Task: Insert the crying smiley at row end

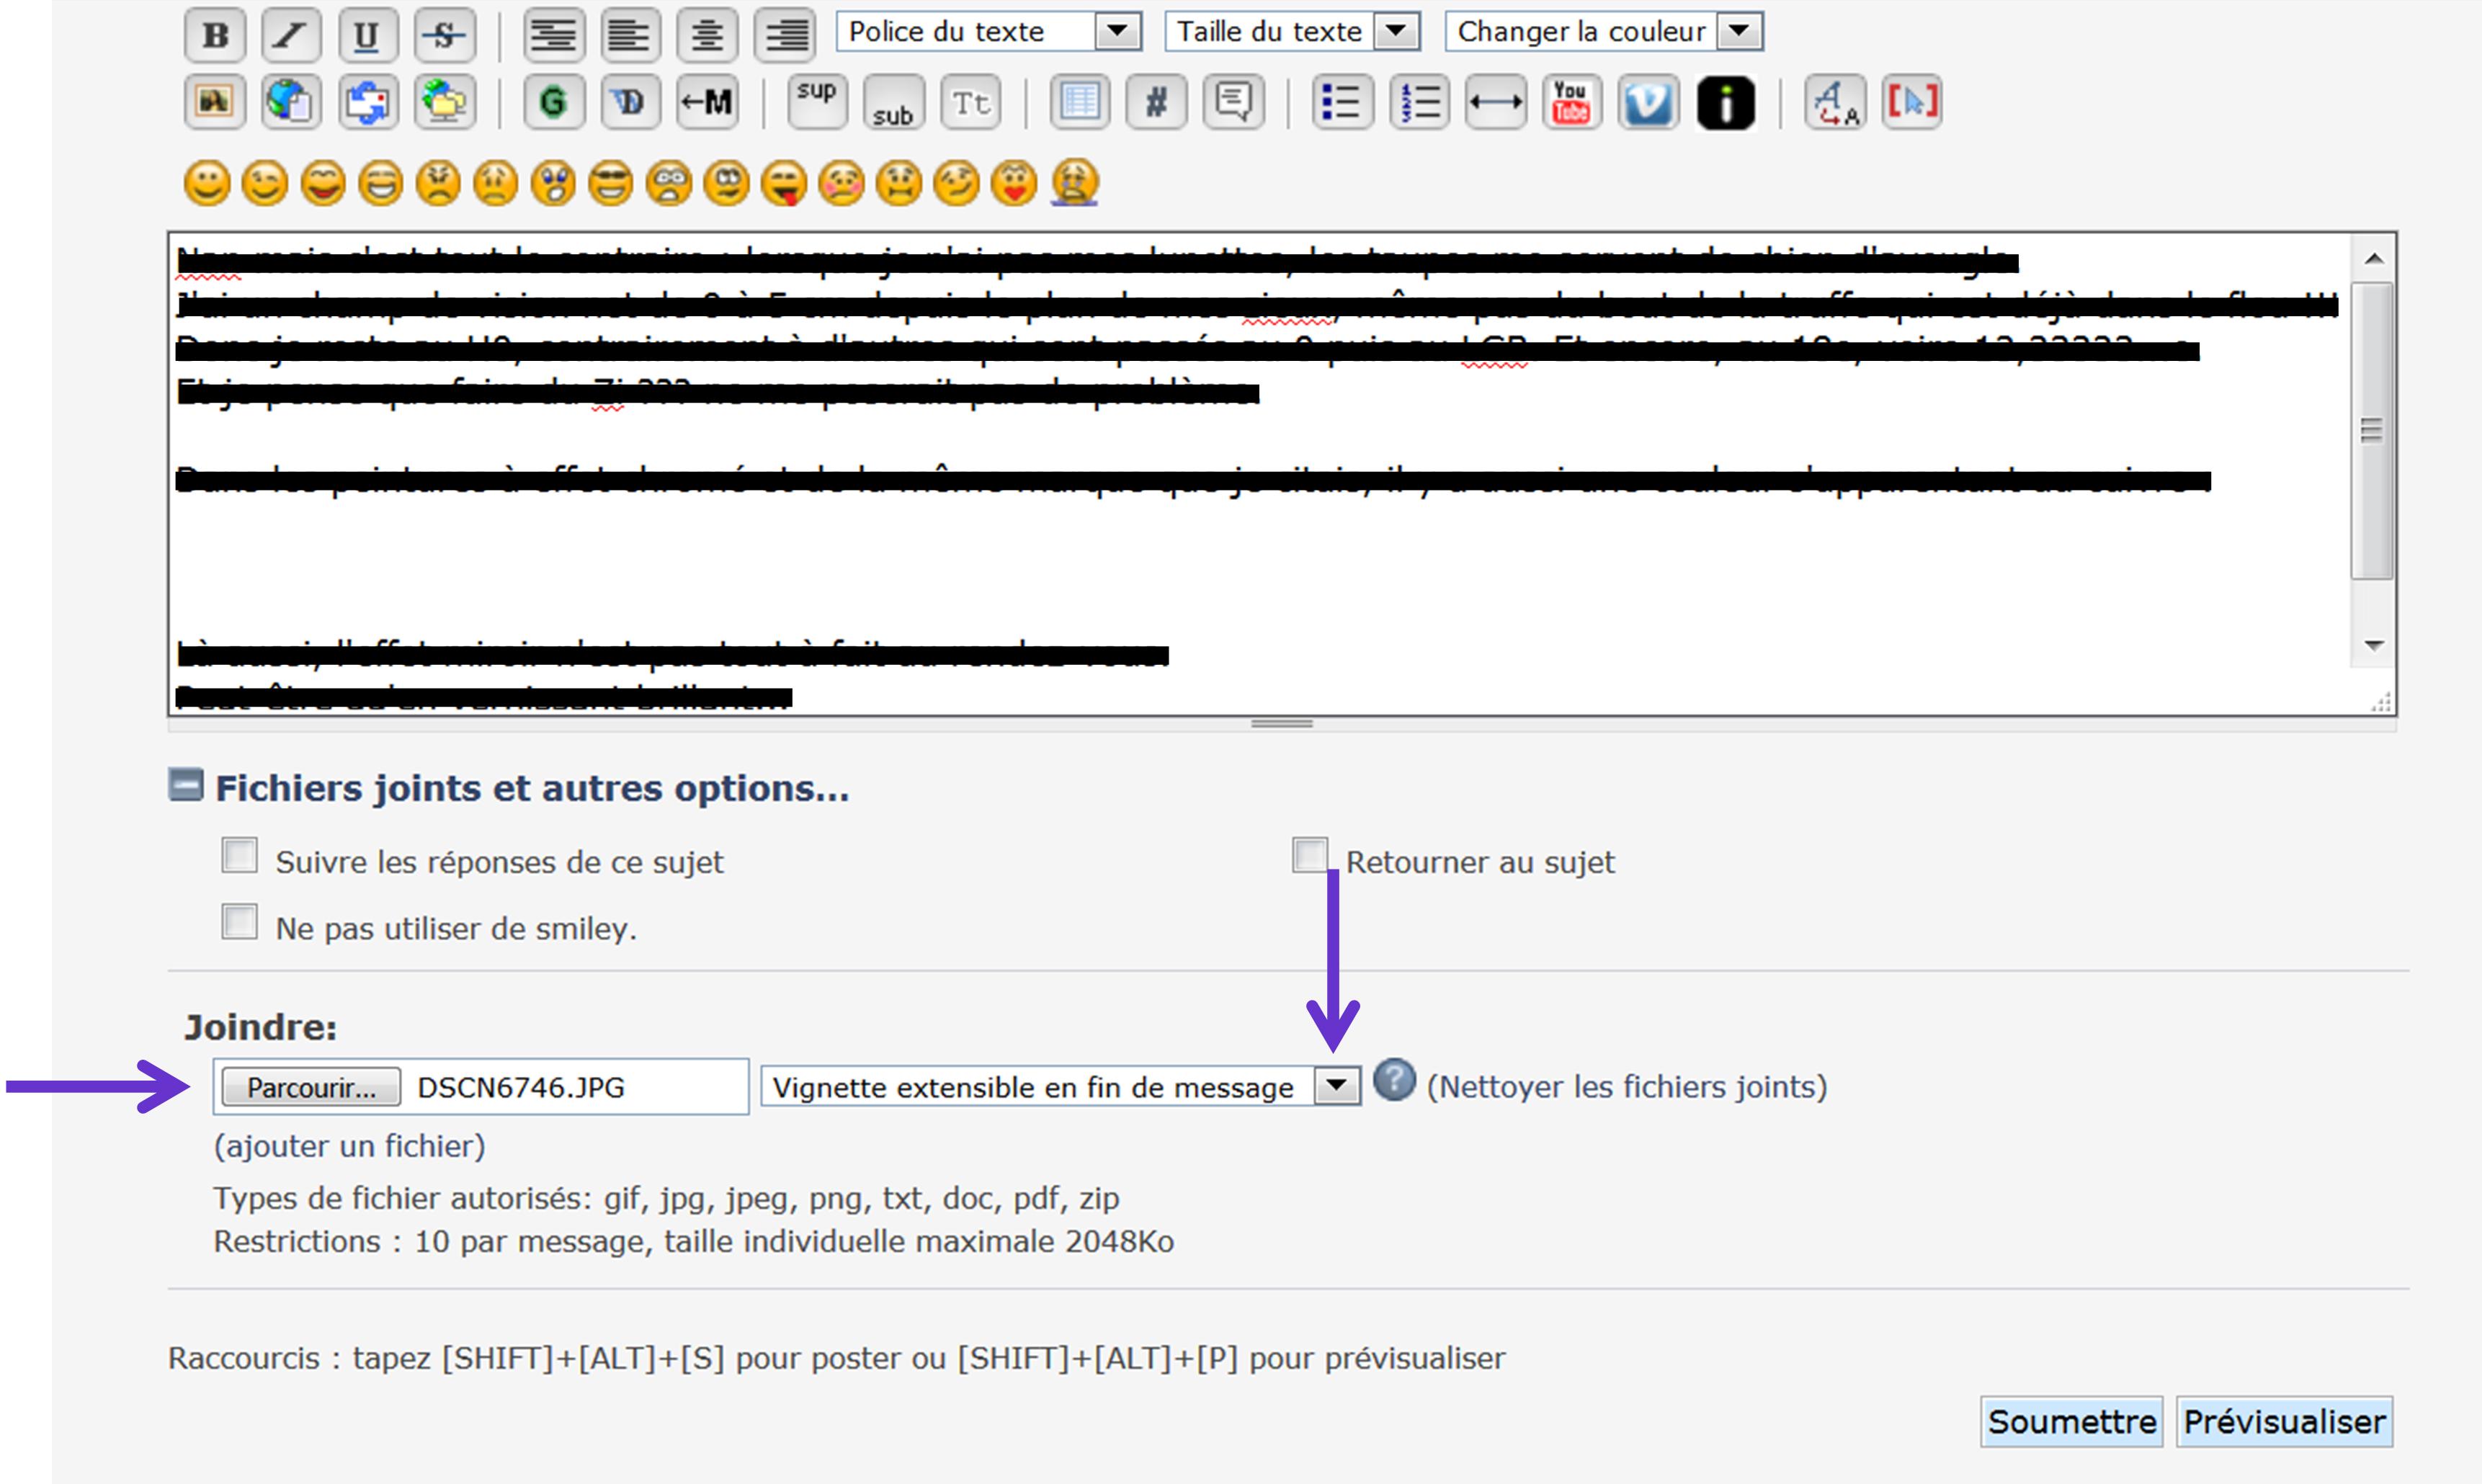Action: pos(1074,183)
